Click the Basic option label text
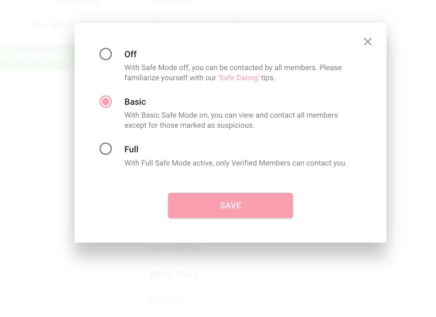The height and width of the screenshot is (317, 436). (x=135, y=102)
